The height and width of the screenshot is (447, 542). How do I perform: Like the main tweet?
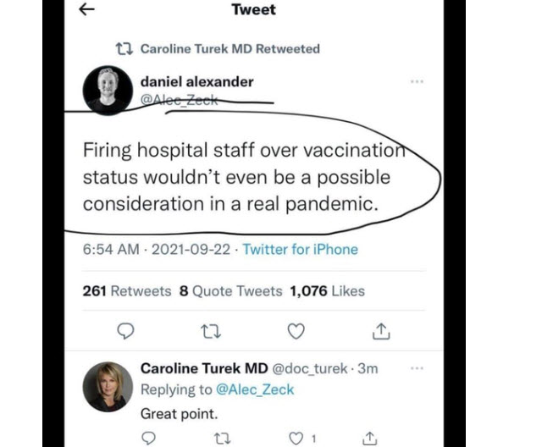point(296,331)
